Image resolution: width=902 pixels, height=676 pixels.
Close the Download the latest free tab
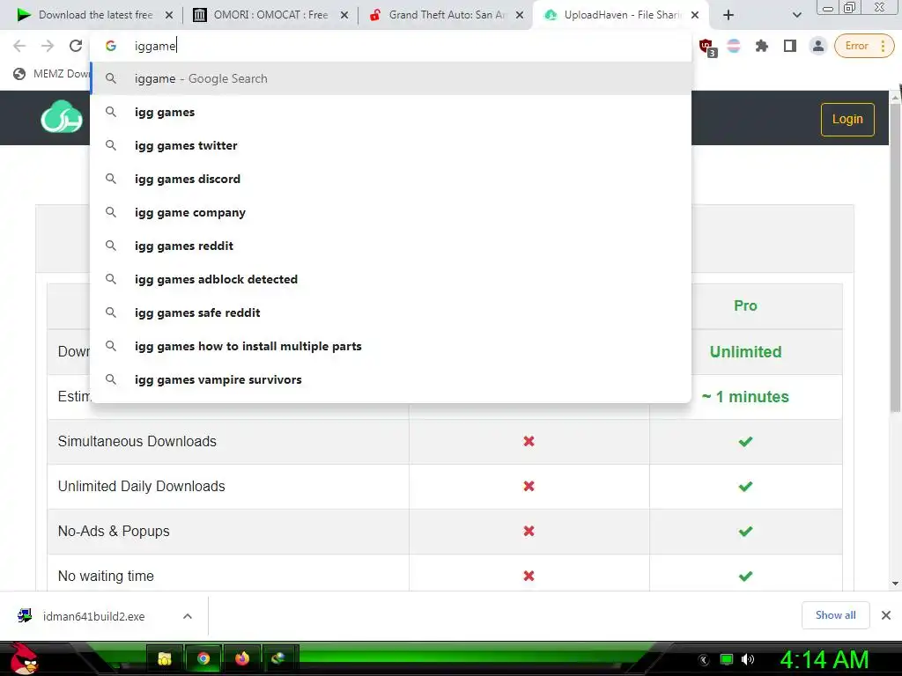(x=169, y=15)
